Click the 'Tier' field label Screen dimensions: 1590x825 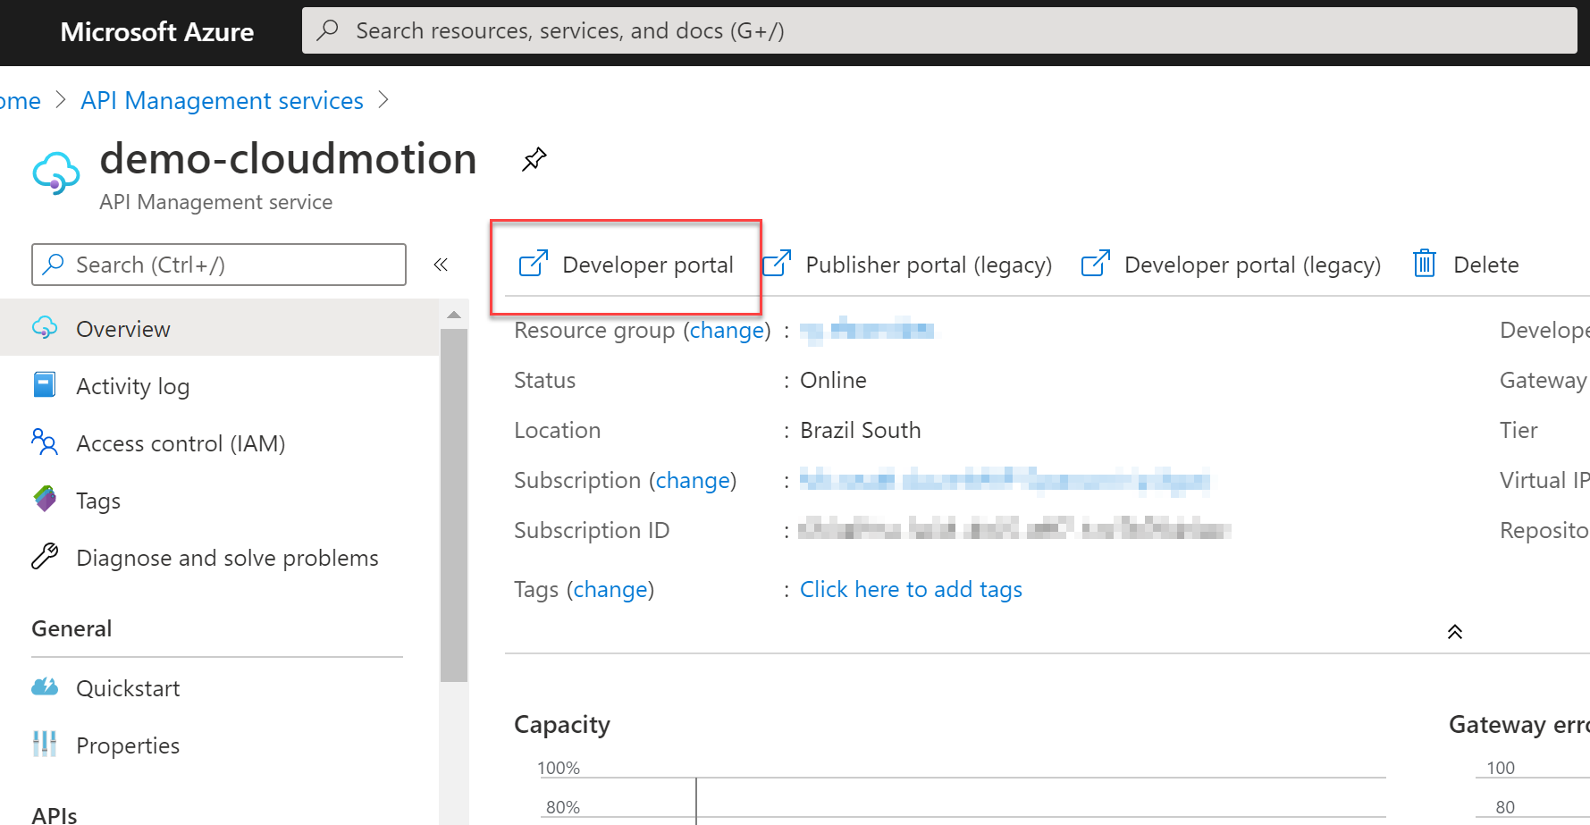[x=1518, y=430]
